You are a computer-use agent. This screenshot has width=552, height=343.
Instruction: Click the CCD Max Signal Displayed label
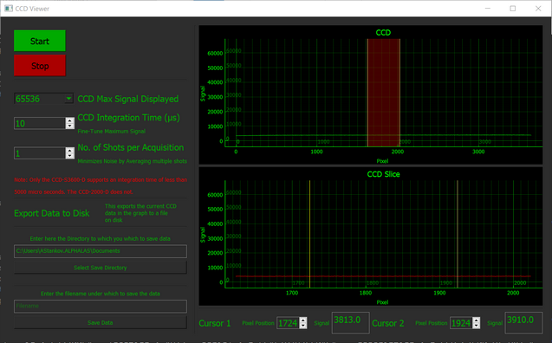127,99
